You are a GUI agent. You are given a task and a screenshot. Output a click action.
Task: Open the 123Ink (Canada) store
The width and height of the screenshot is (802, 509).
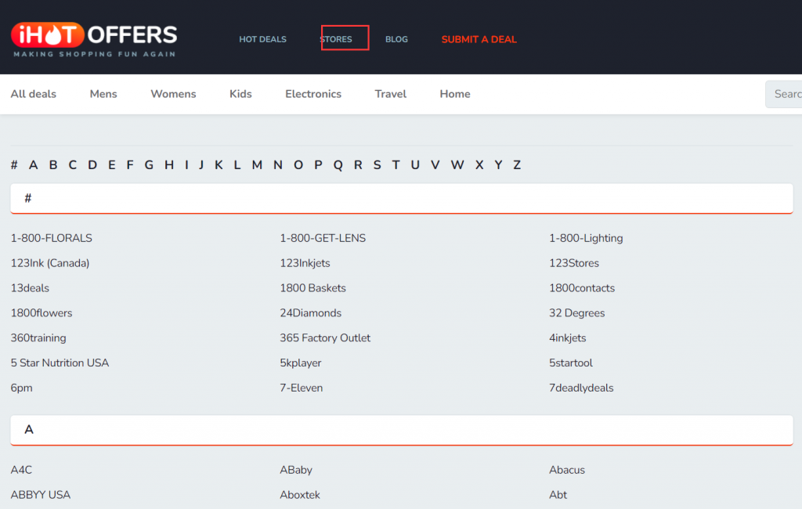pyautogui.click(x=50, y=263)
